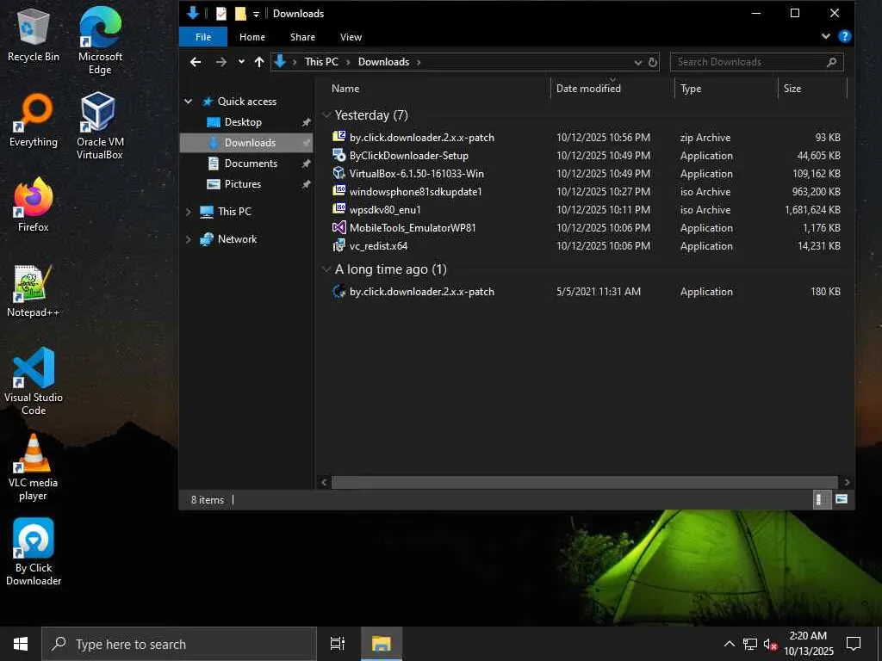Image resolution: width=882 pixels, height=661 pixels.
Task: Click the Notepad++ desktop icon
Action: point(34,291)
